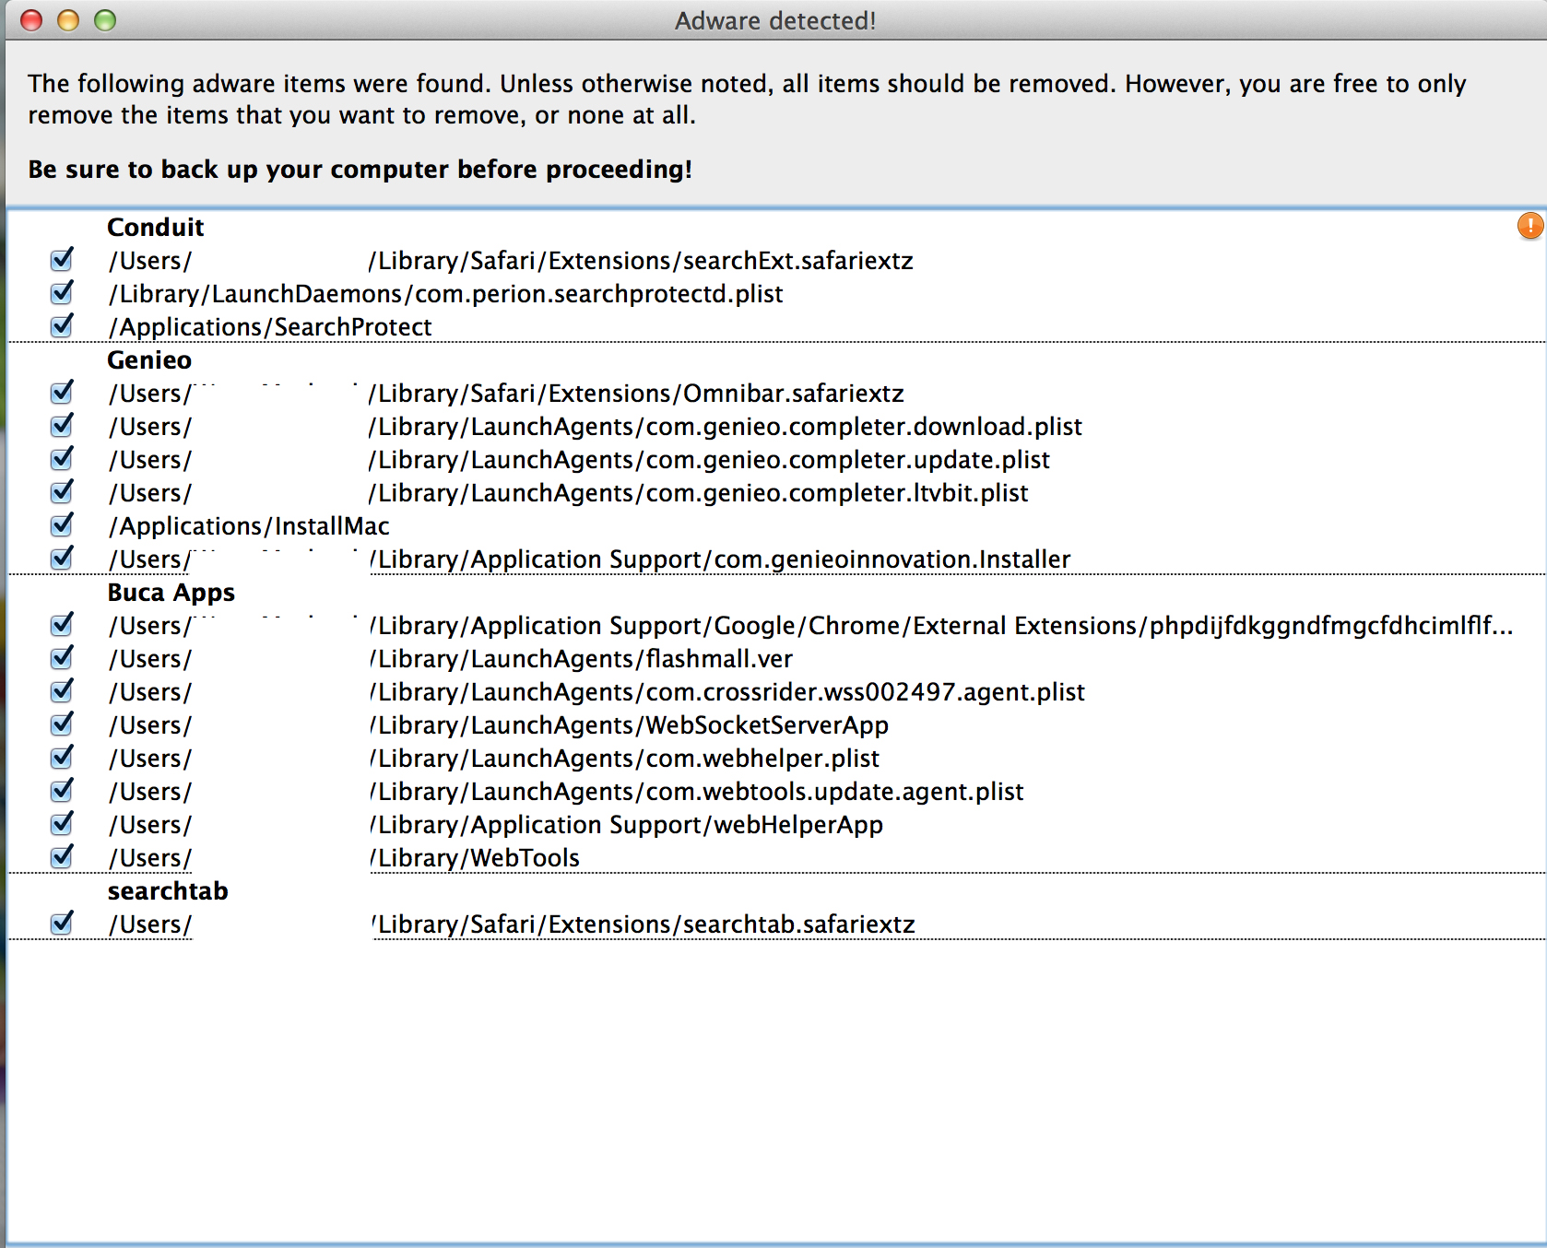Viewport: 1547px width, 1248px height.
Task: Uncheck com.genieo.completer.download.plist checkbox
Action: pos(62,426)
